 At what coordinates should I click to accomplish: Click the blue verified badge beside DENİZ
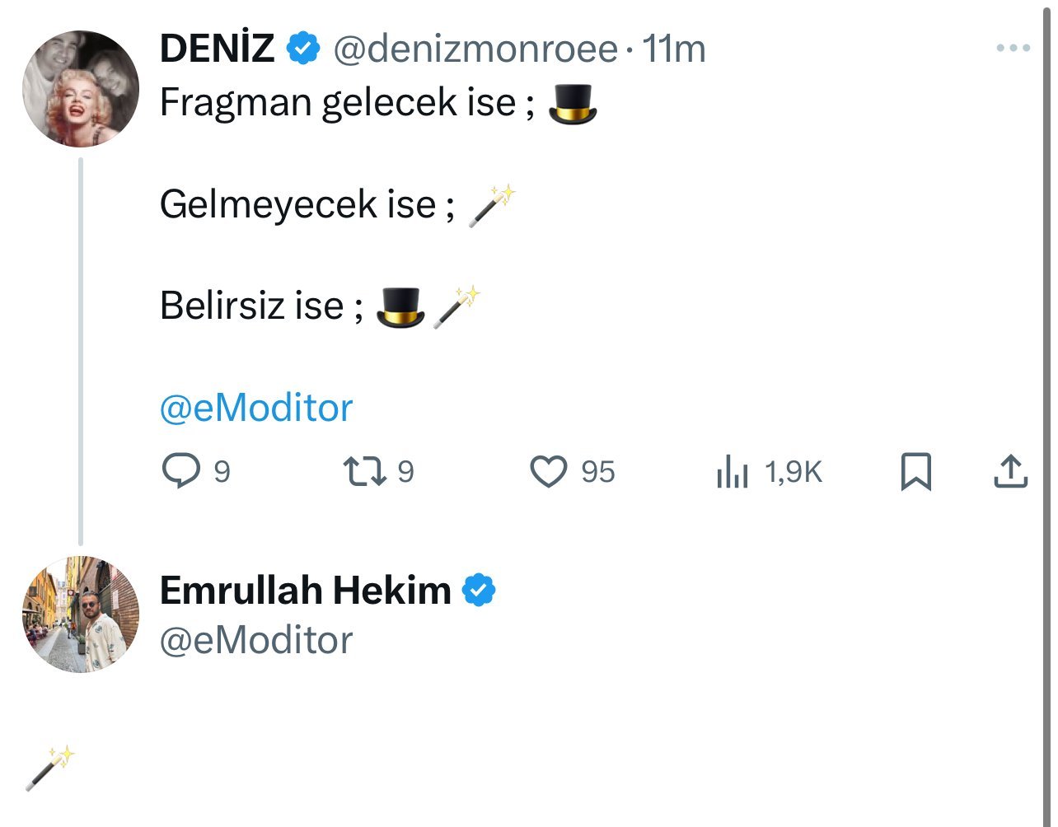pyautogui.click(x=303, y=49)
